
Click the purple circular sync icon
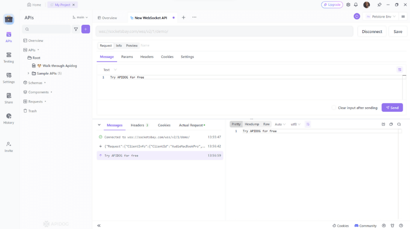[x=357, y=16]
